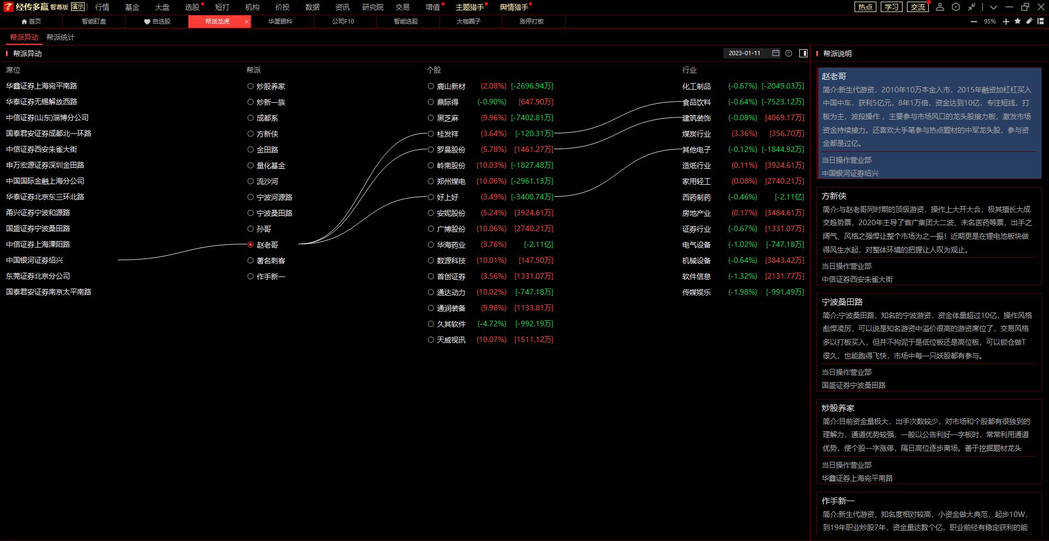Switch to the 帮派异动 sub-tab
This screenshot has width=1049, height=541.
point(24,37)
